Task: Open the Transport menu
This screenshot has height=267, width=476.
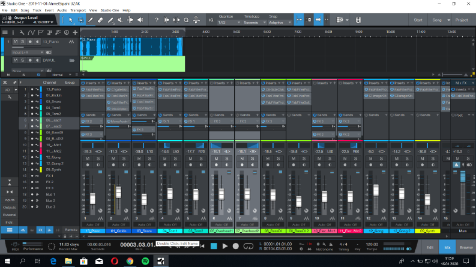Action: (x=78, y=10)
